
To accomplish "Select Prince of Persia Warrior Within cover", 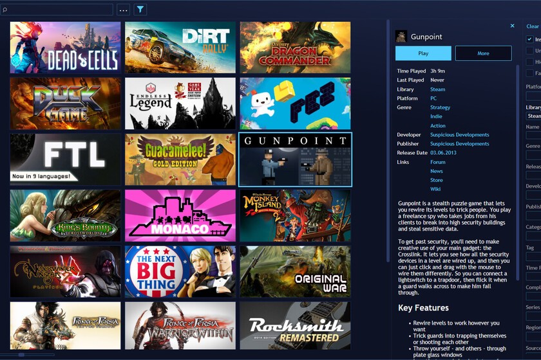I will [180, 326].
